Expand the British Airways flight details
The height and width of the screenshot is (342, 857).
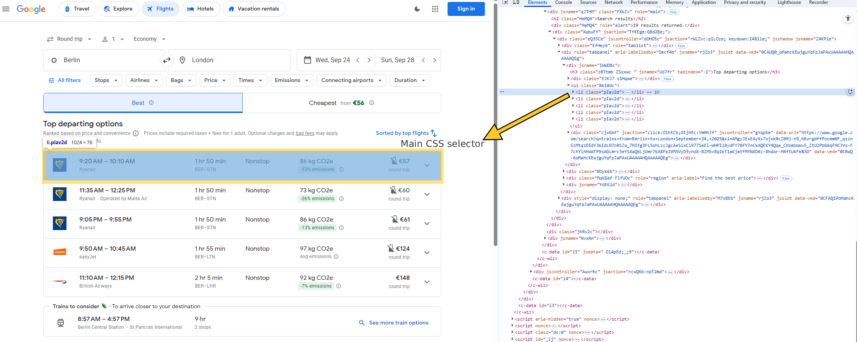tap(427, 282)
